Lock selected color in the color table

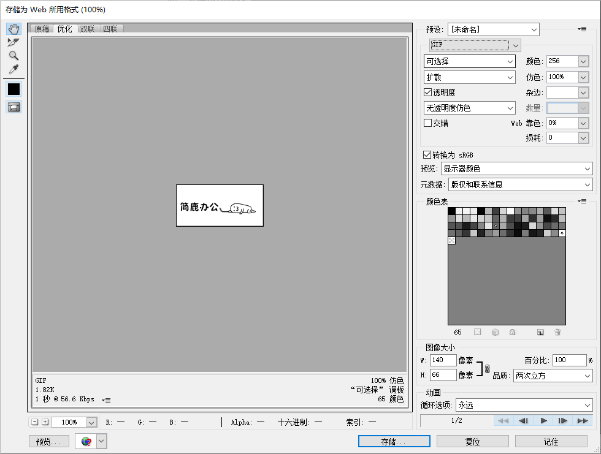[513, 332]
